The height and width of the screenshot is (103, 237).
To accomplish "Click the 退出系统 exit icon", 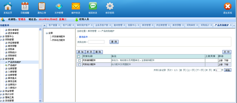I will (228, 7).
